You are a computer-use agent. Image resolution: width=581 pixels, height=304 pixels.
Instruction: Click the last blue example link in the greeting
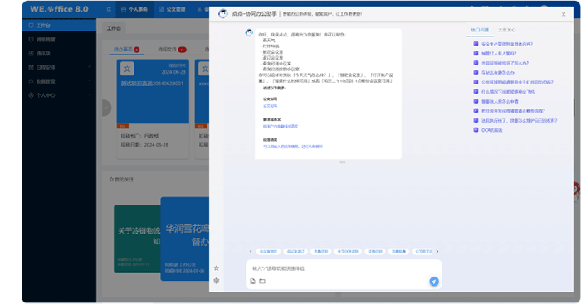click(293, 147)
